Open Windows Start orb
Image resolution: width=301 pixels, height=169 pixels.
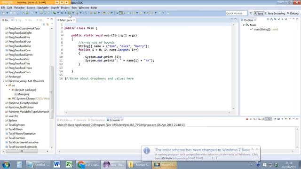point(6,165)
